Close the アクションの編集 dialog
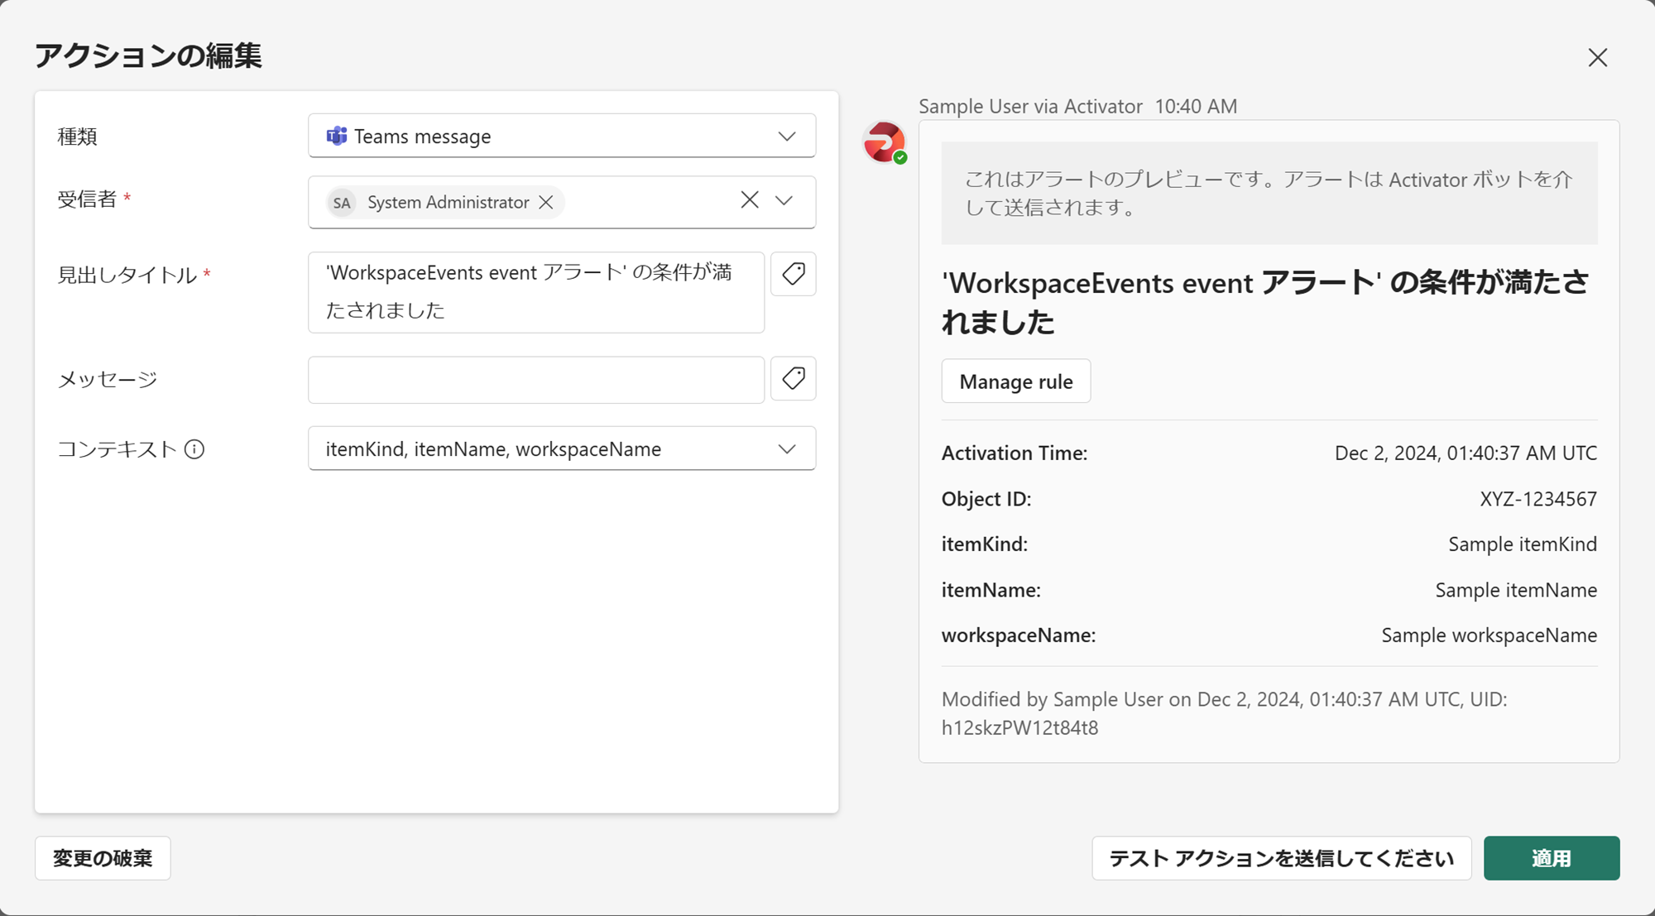 click(1597, 57)
